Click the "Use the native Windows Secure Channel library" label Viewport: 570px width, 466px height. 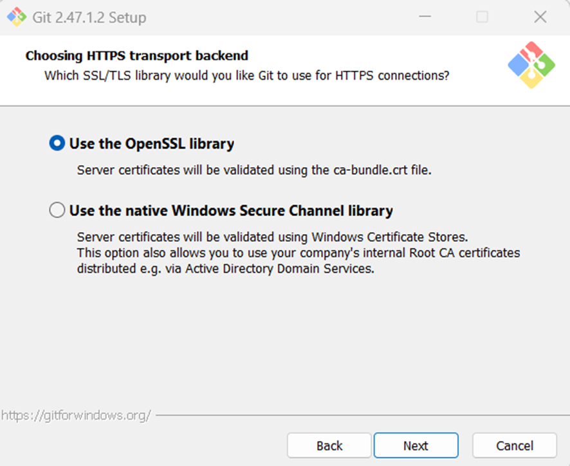(x=231, y=210)
